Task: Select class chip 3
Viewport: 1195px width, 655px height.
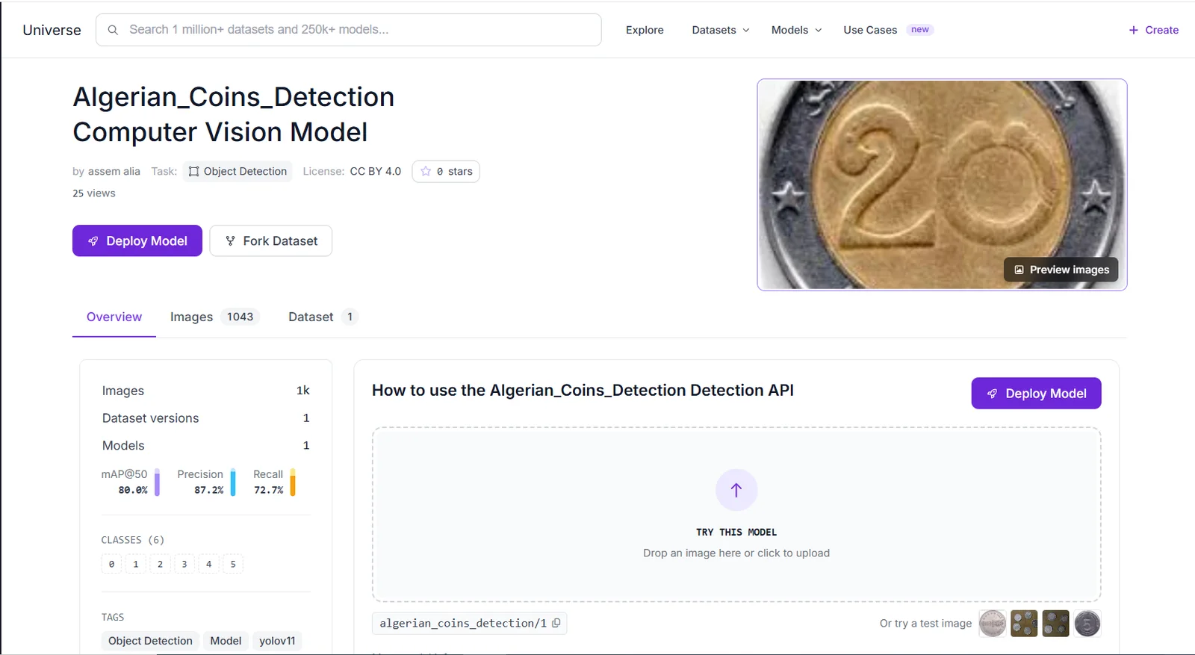Action: (x=184, y=564)
